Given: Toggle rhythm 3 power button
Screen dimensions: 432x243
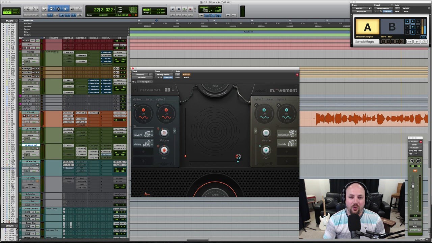Looking at the screenshot, I should [256, 106].
